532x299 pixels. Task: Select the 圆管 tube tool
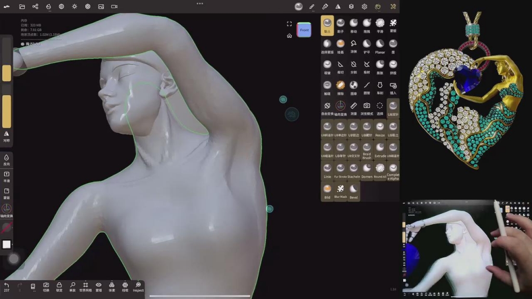367,87
